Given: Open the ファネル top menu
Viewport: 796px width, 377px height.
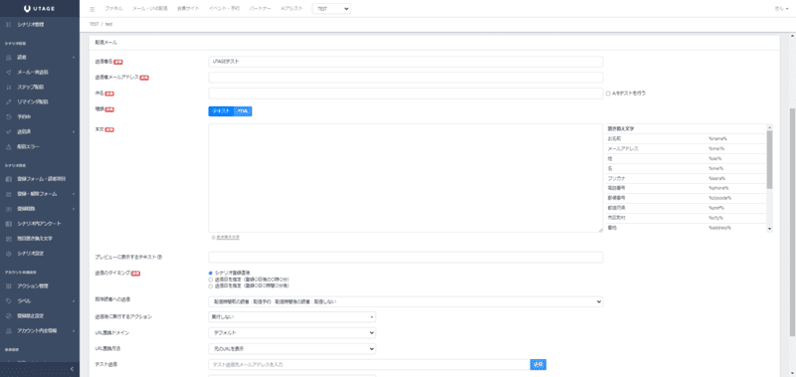Looking at the screenshot, I should pyautogui.click(x=113, y=9).
